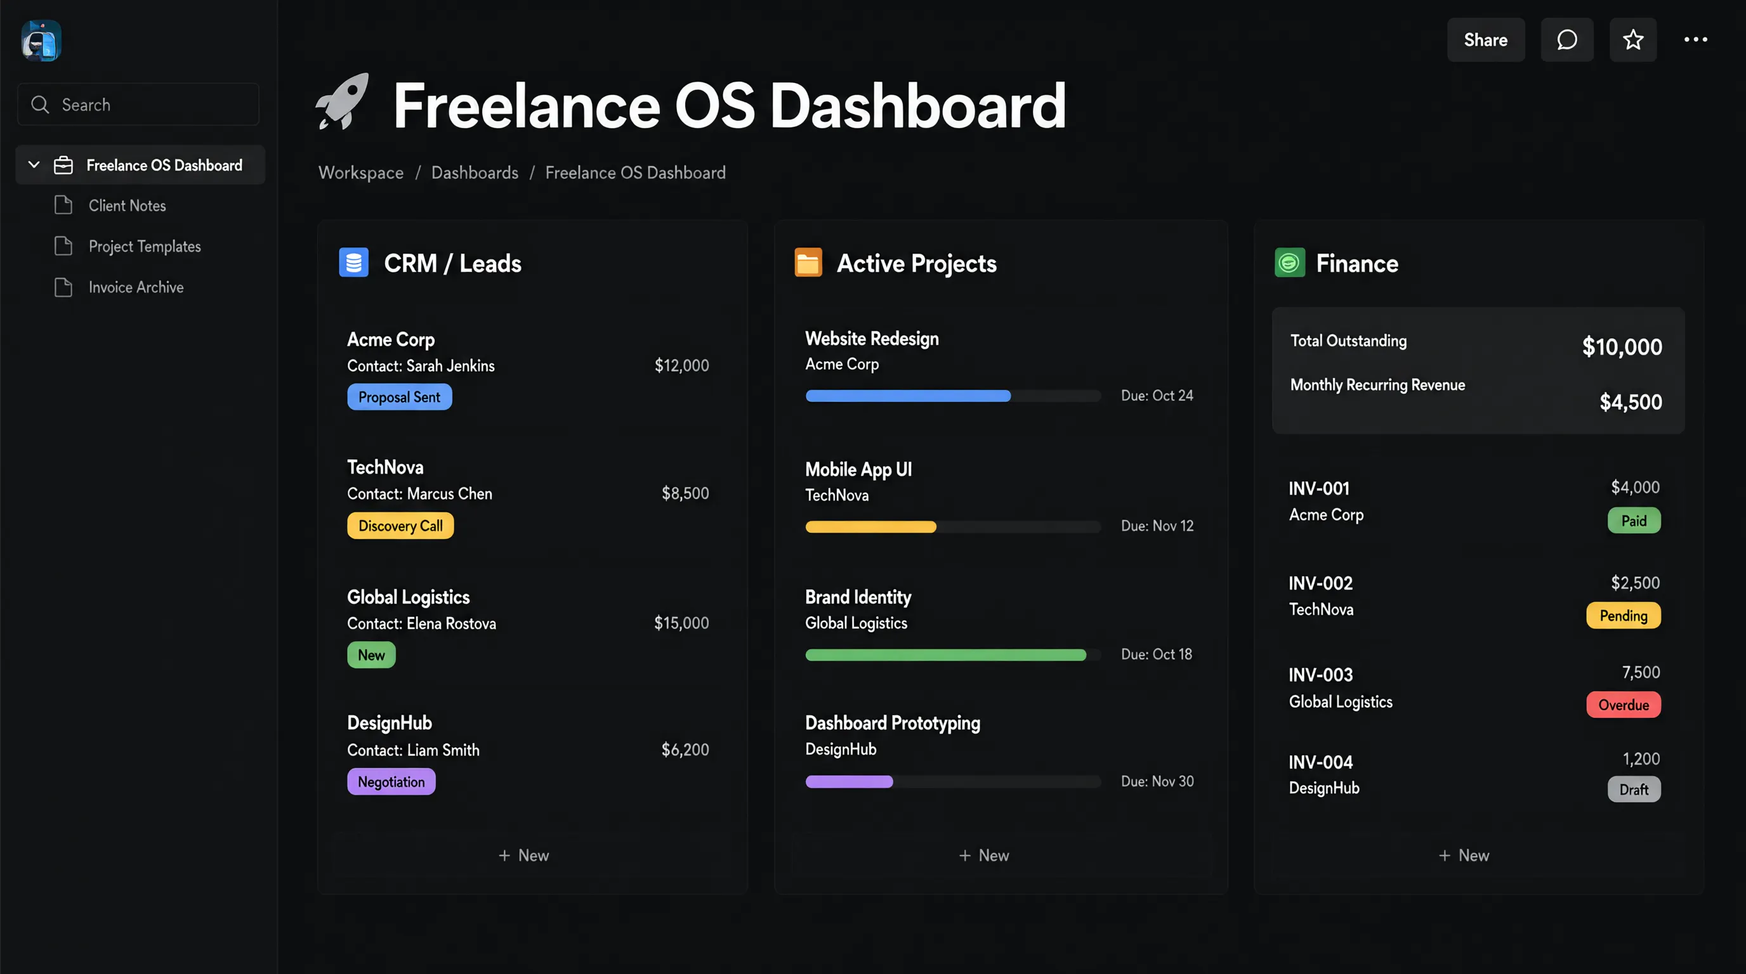Viewport: 1746px width, 974px height.
Task: Click Freelance OS Dashboard breadcrumb link
Action: coord(636,172)
